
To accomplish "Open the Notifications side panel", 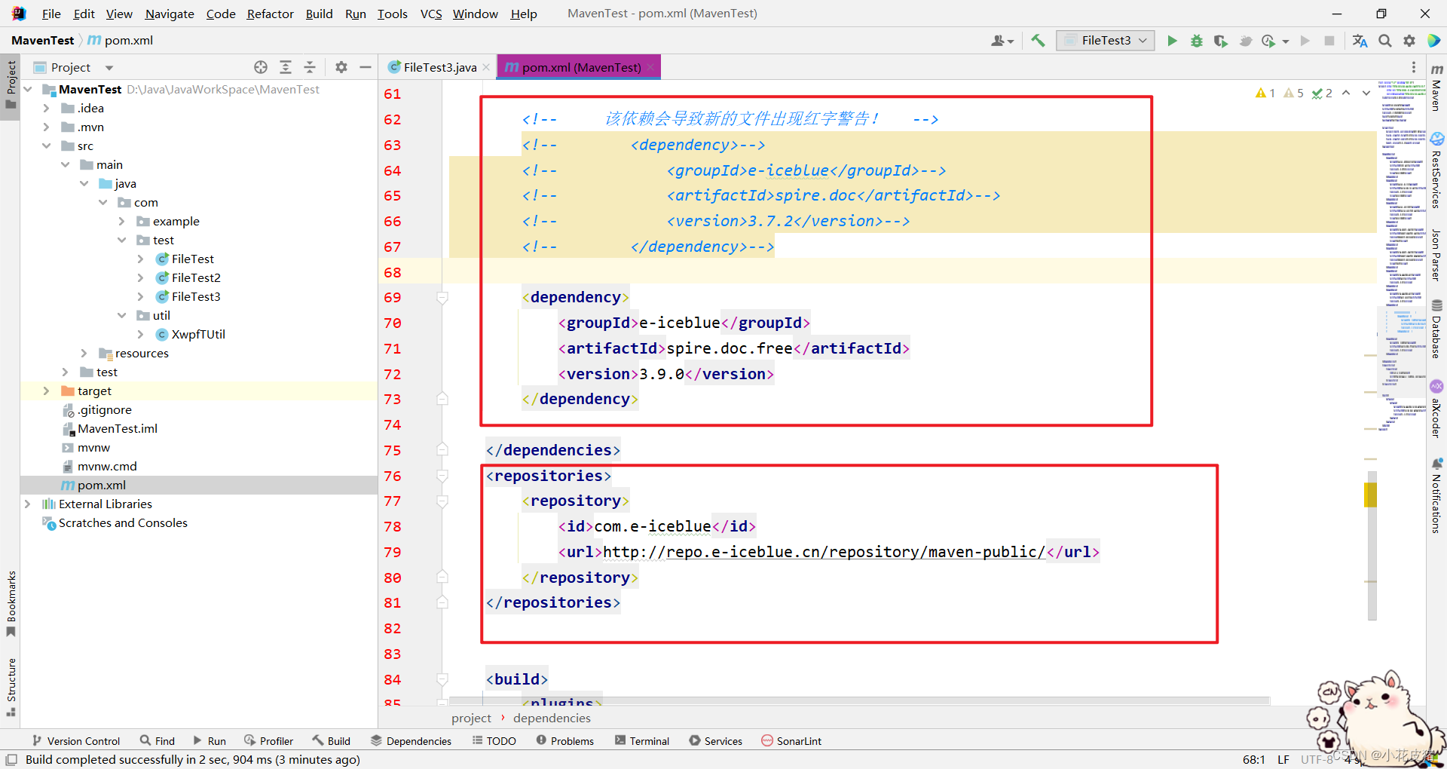I will coord(1436,495).
